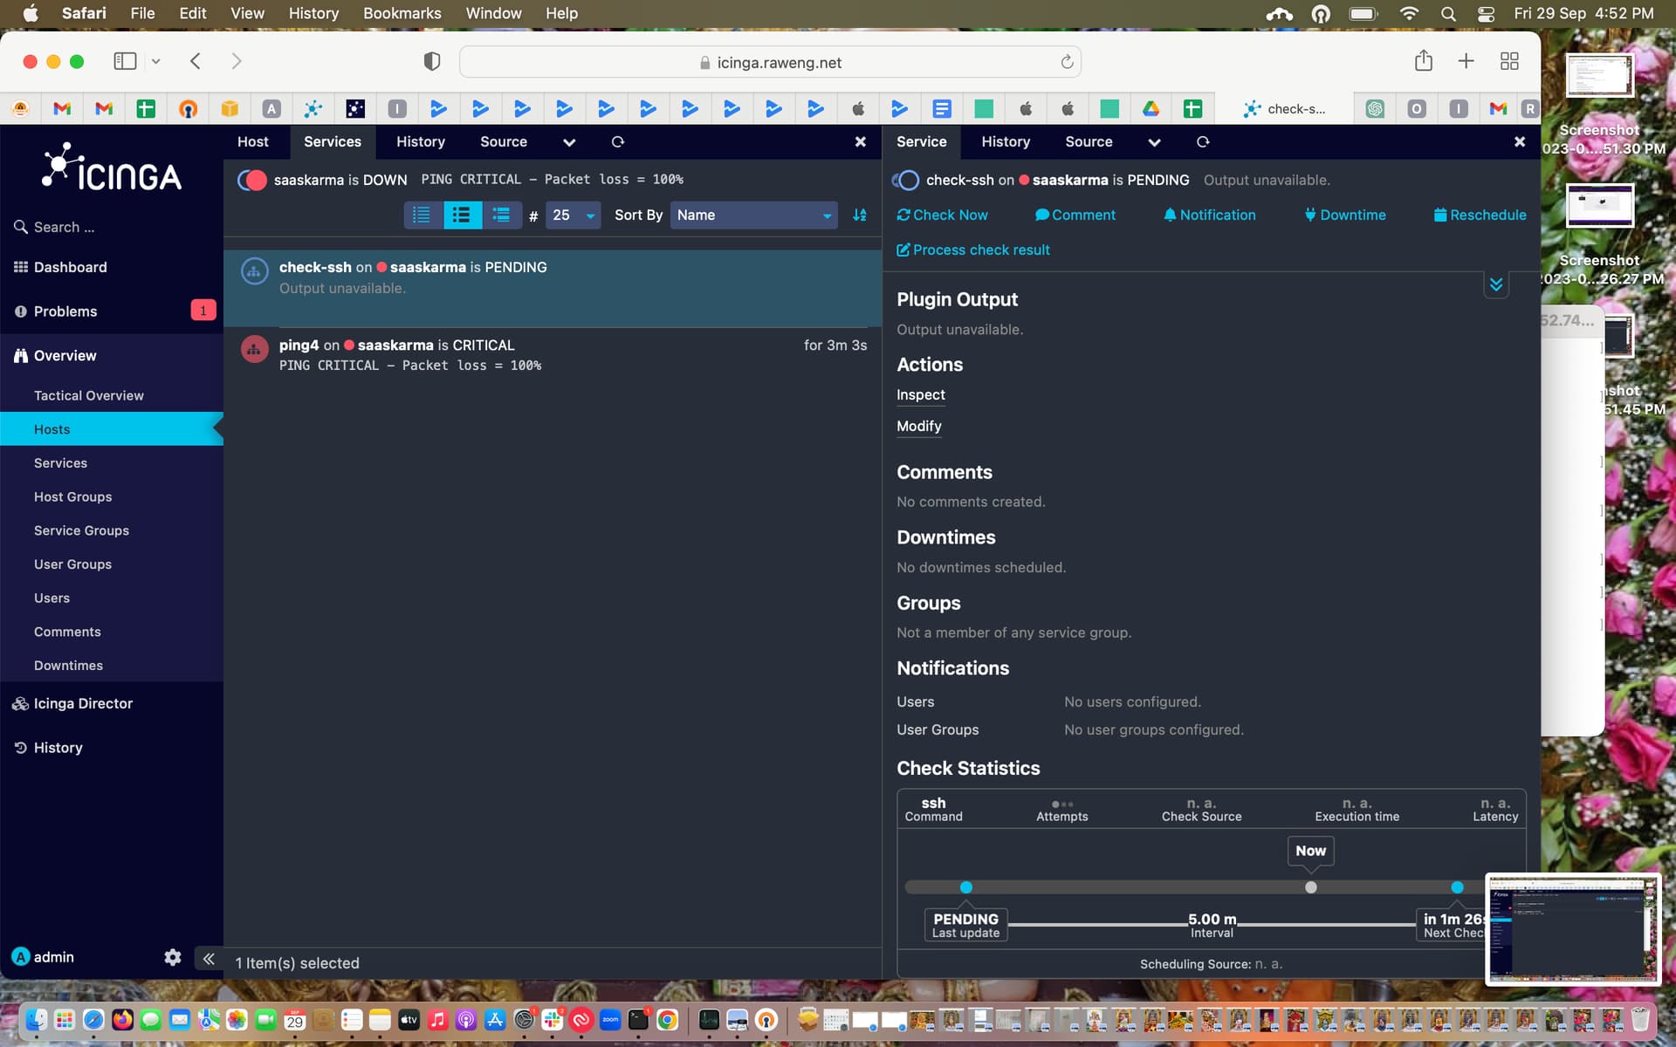Refresh the host pane
The height and width of the screenshot is (1047, 1676).
618,142
